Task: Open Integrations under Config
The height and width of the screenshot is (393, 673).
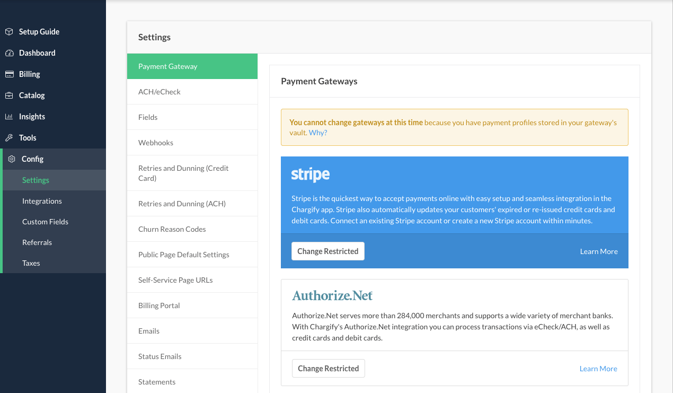Action: pyautogui.click(x=54, y=201)
